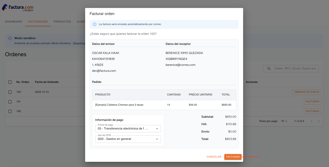Open the DASHBOARD tab
This screenshot has width=329, height=167.
(13, 22)
